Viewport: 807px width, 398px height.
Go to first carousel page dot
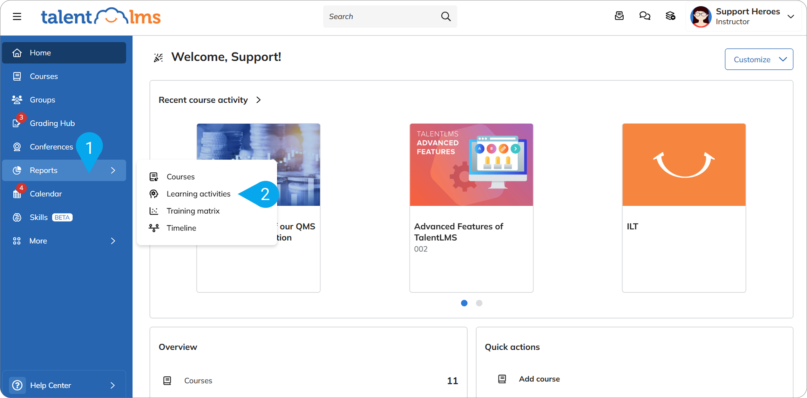pos(464,303)
